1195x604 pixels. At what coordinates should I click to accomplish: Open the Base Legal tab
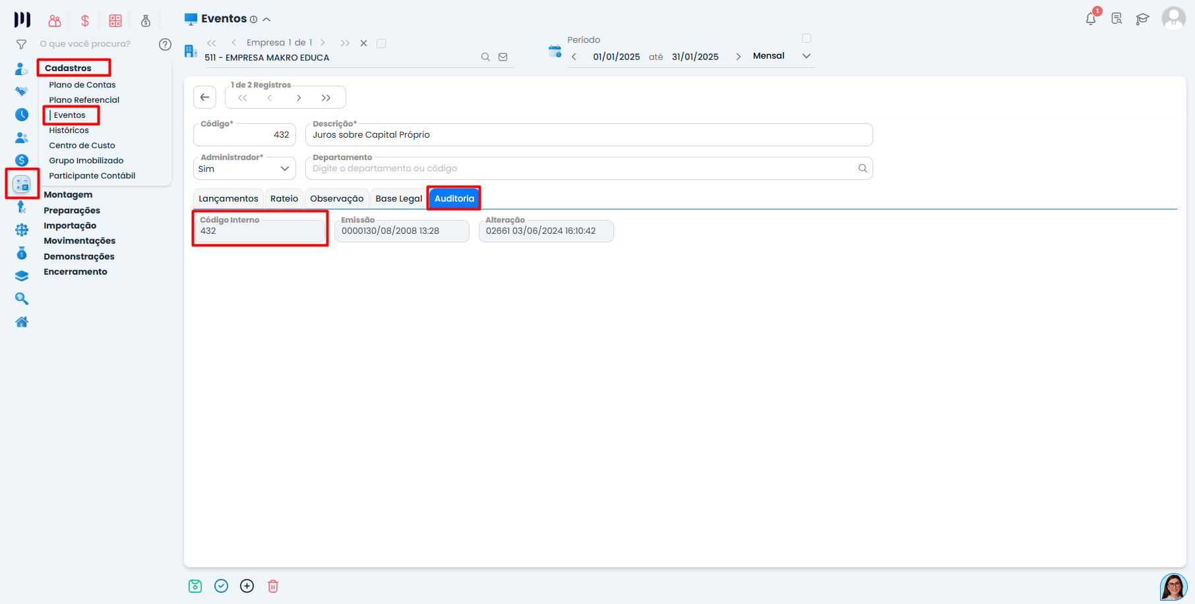pos(398,198)
